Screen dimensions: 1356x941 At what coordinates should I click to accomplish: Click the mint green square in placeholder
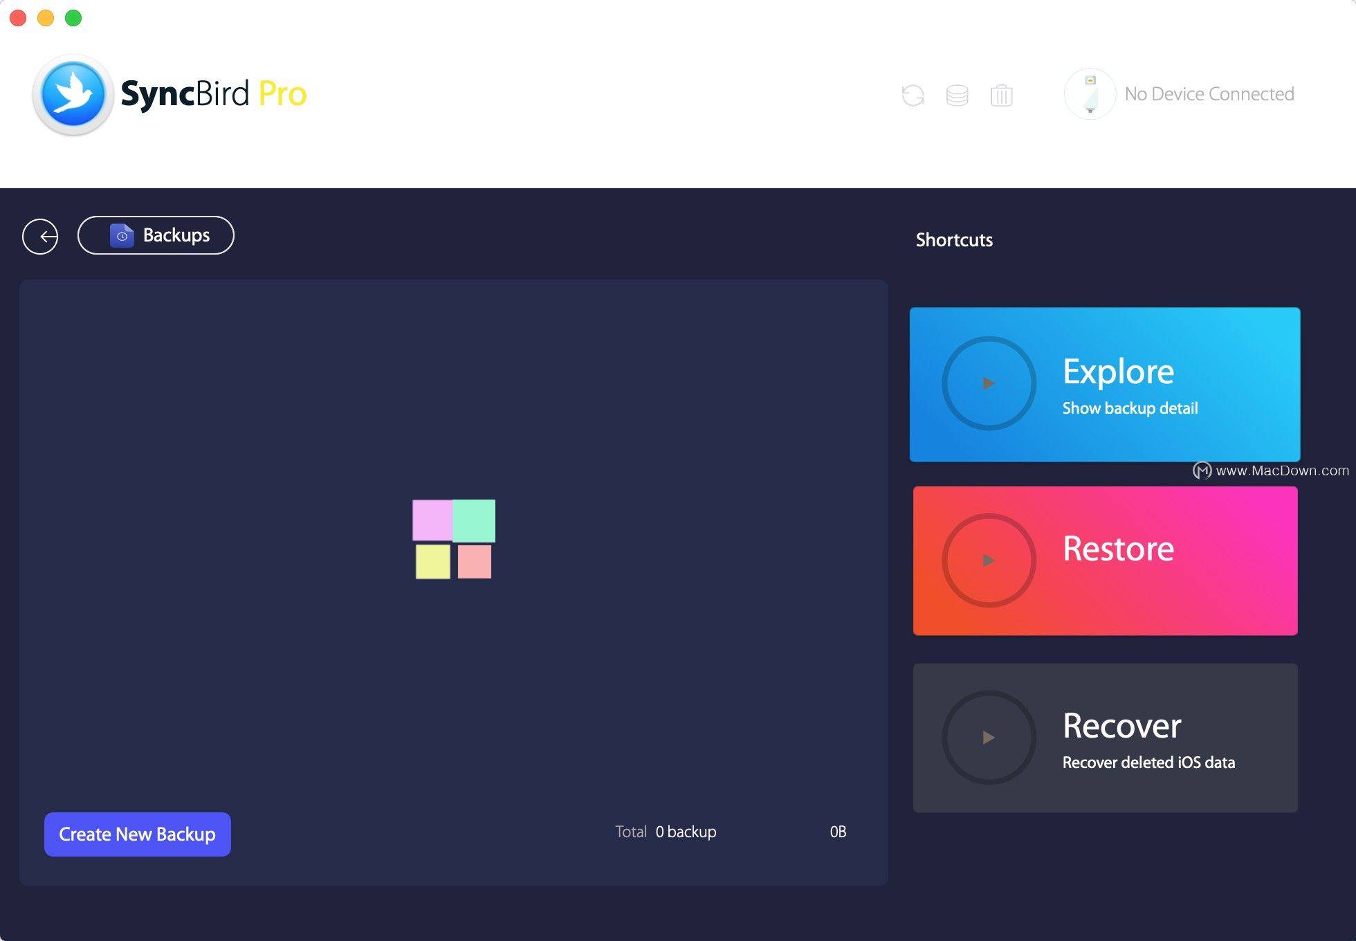(x=474, y=520)
